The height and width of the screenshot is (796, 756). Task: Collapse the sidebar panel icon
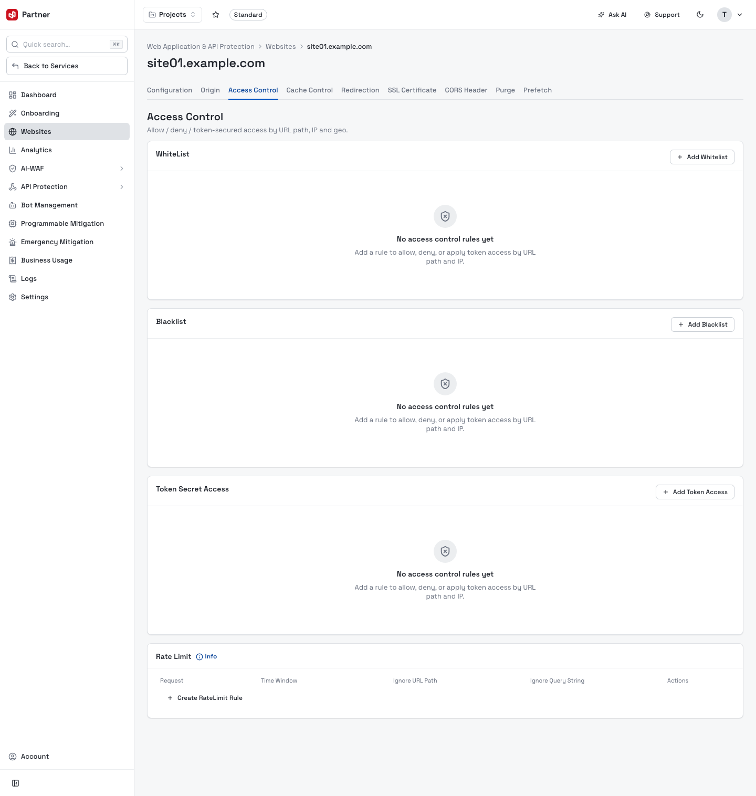click(16, 783)
